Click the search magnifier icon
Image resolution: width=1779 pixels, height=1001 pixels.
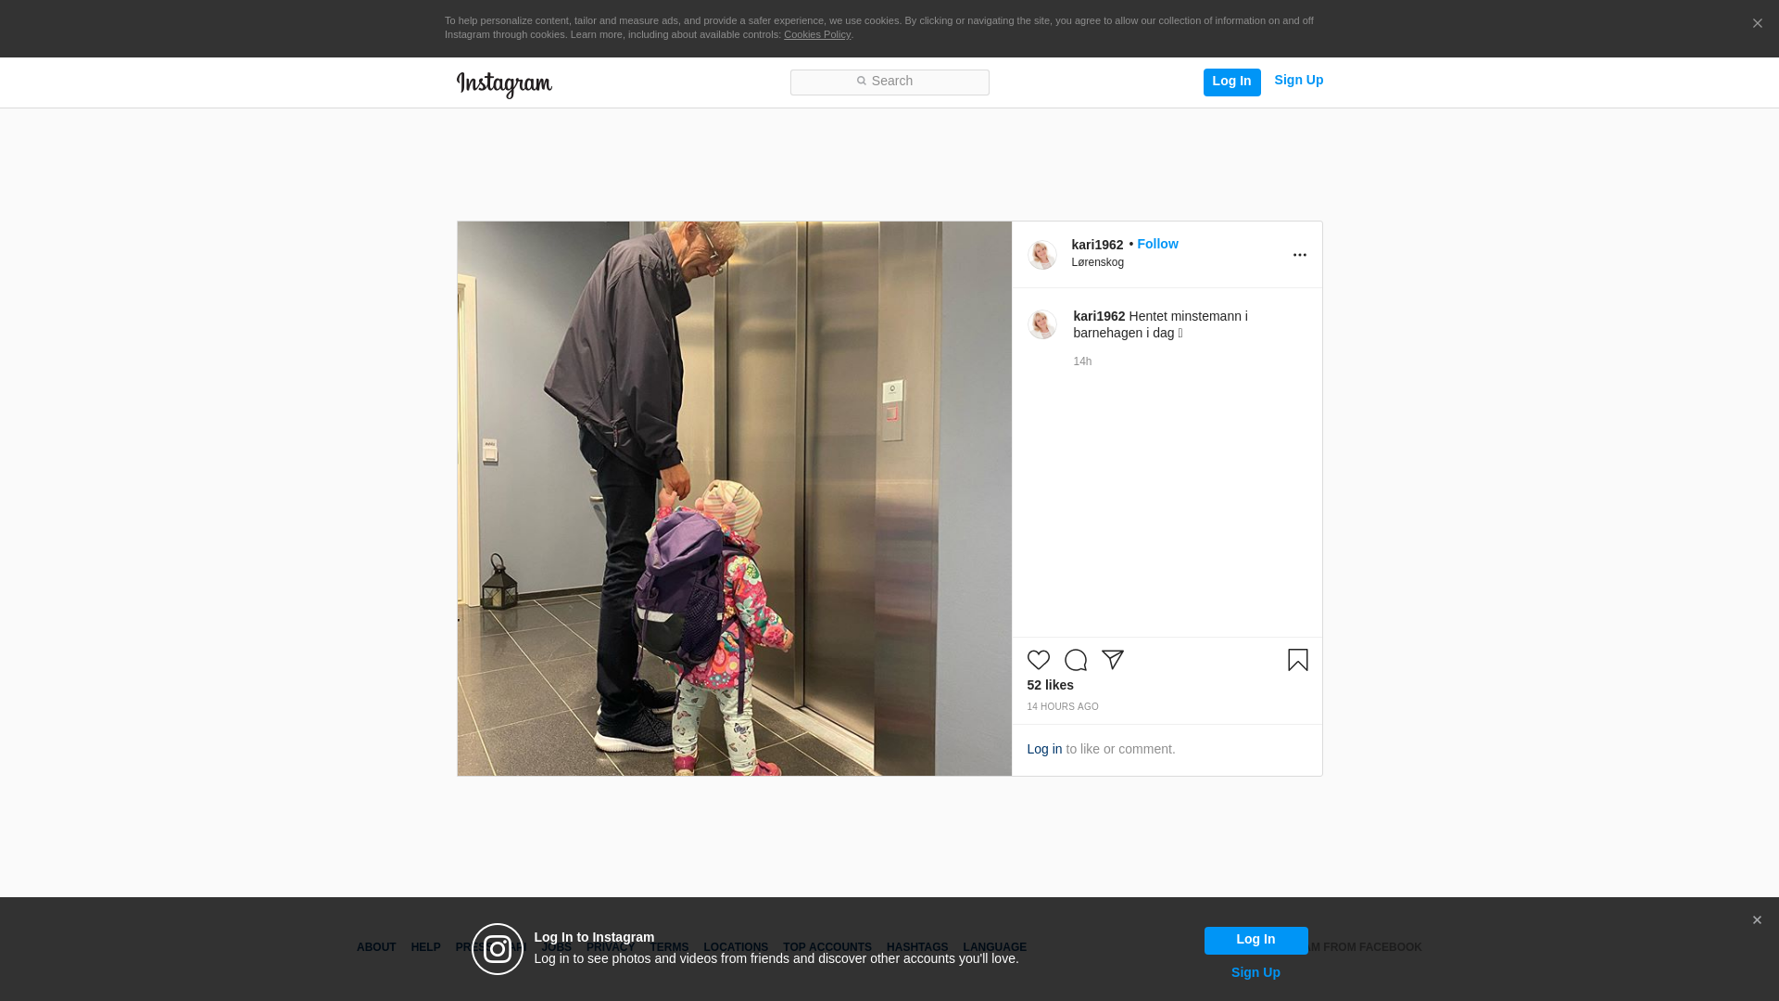861,82
